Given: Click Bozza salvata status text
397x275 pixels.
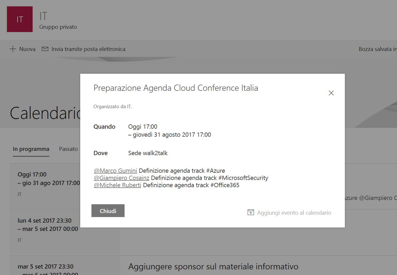Looking at the screenshot, I should pos(378,49).
